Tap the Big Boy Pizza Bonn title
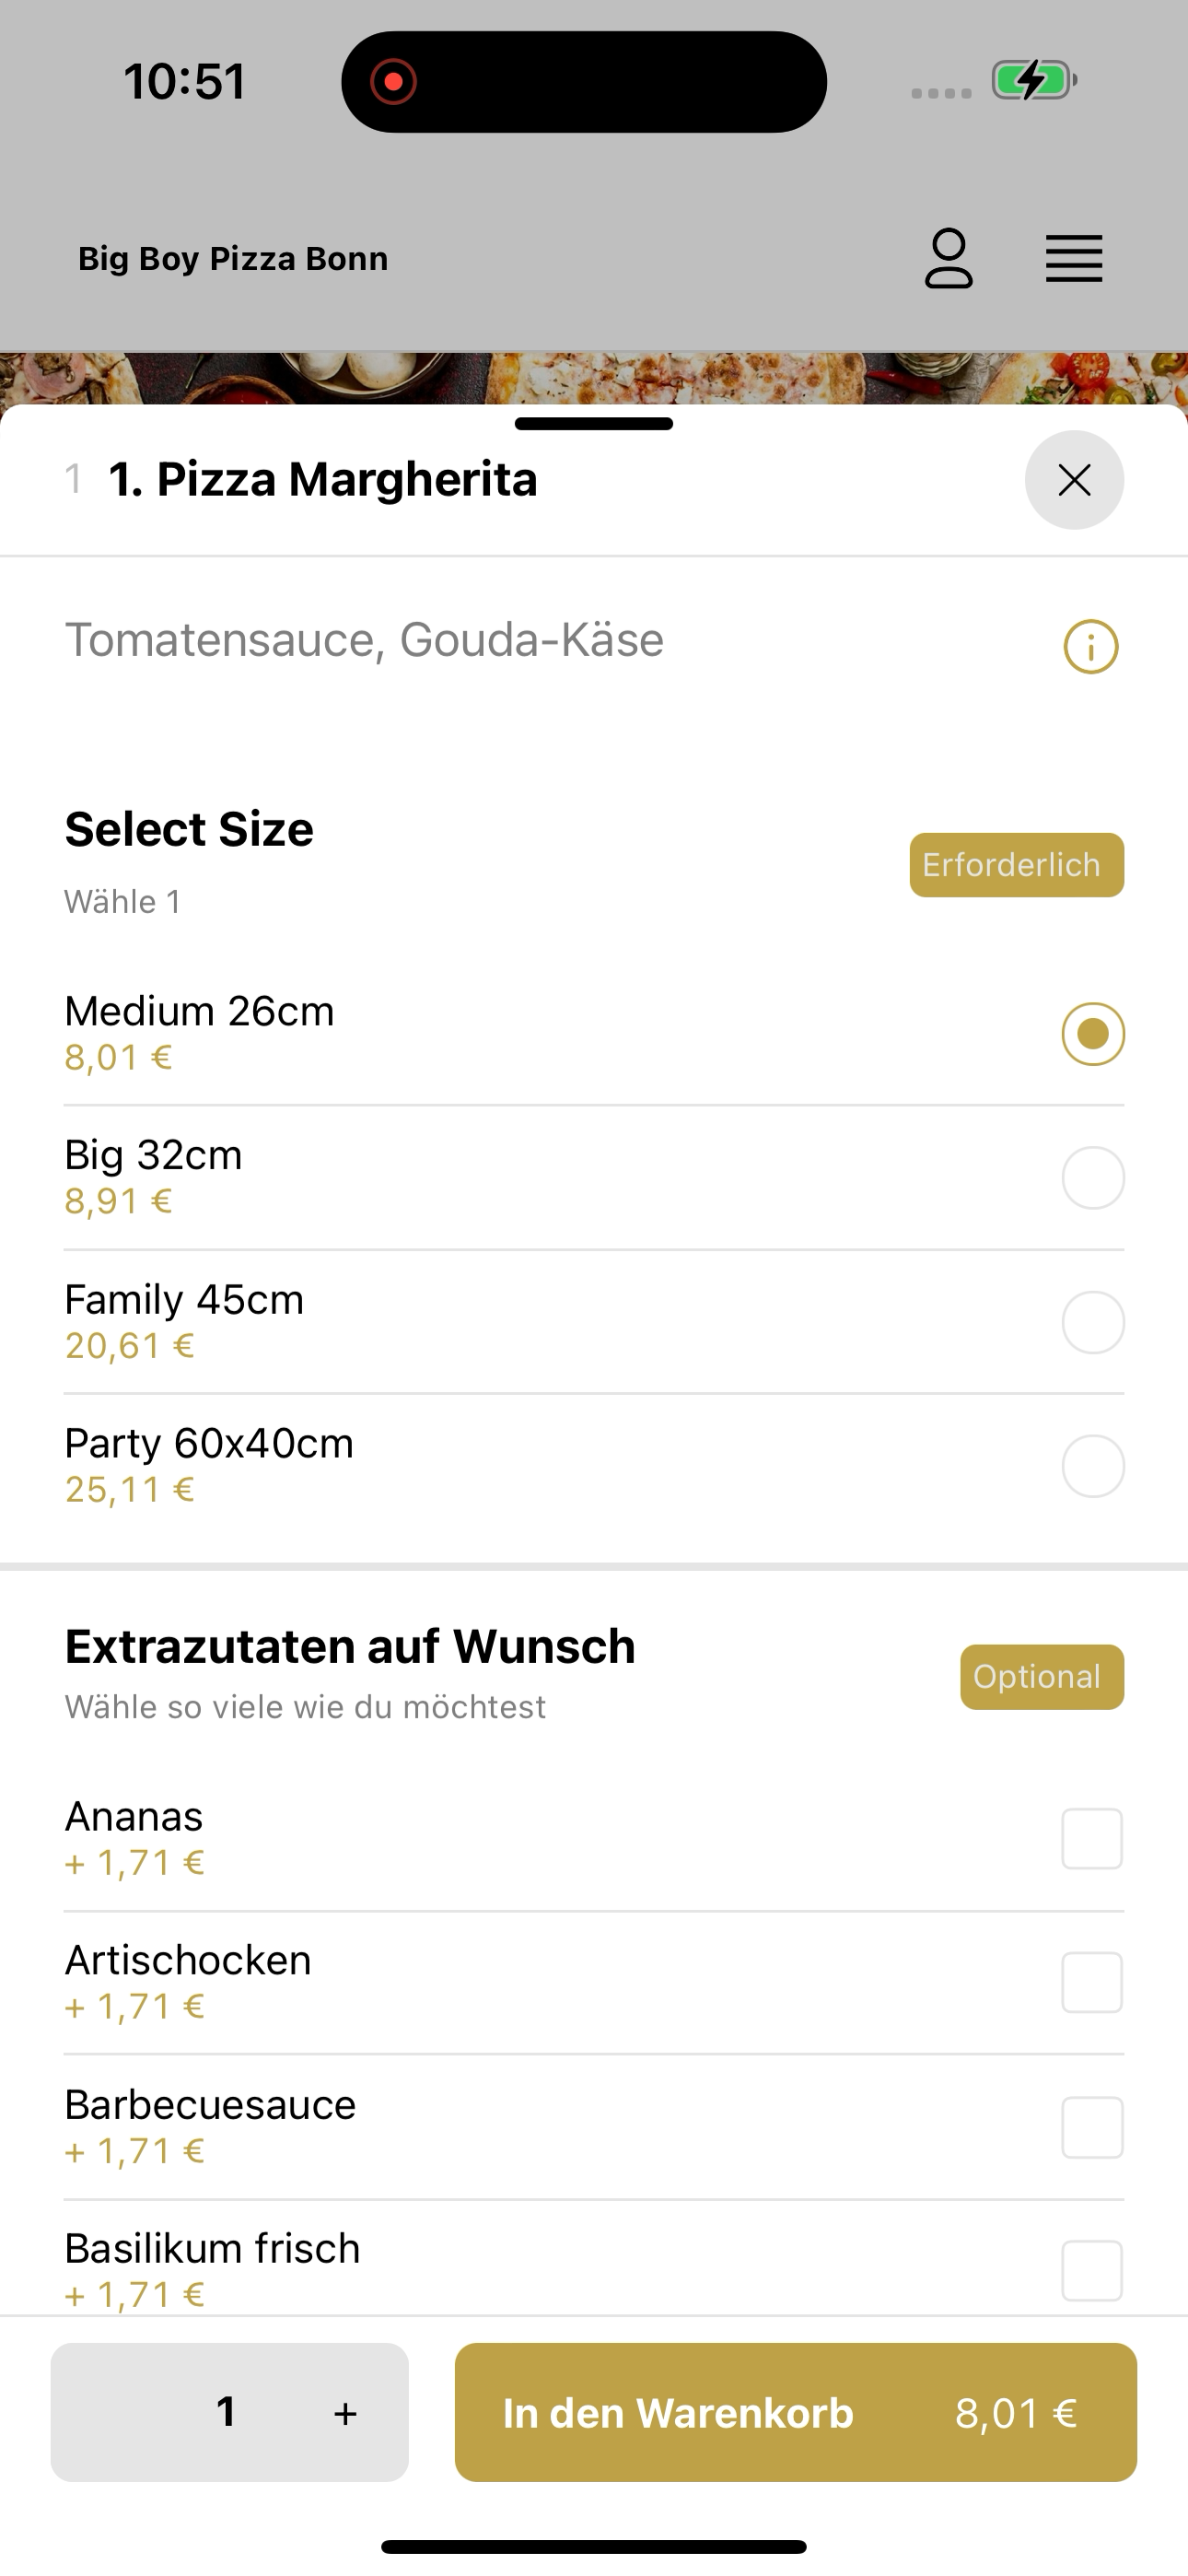Image resolution: width=1188 pixels, height=2576 pixels. [x=233, y=259]
